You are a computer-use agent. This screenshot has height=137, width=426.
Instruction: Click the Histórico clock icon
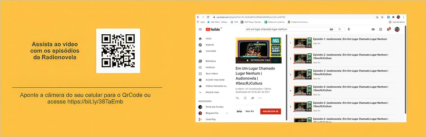[200, 67]
